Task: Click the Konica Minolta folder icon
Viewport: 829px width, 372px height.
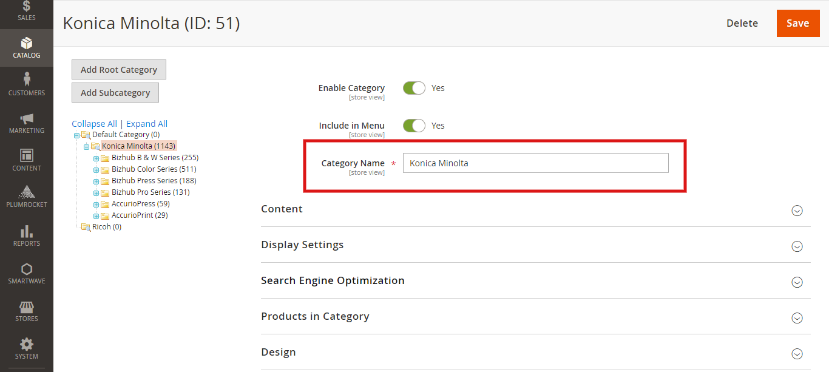Action: pyautogui.click(x=95, y=146)
